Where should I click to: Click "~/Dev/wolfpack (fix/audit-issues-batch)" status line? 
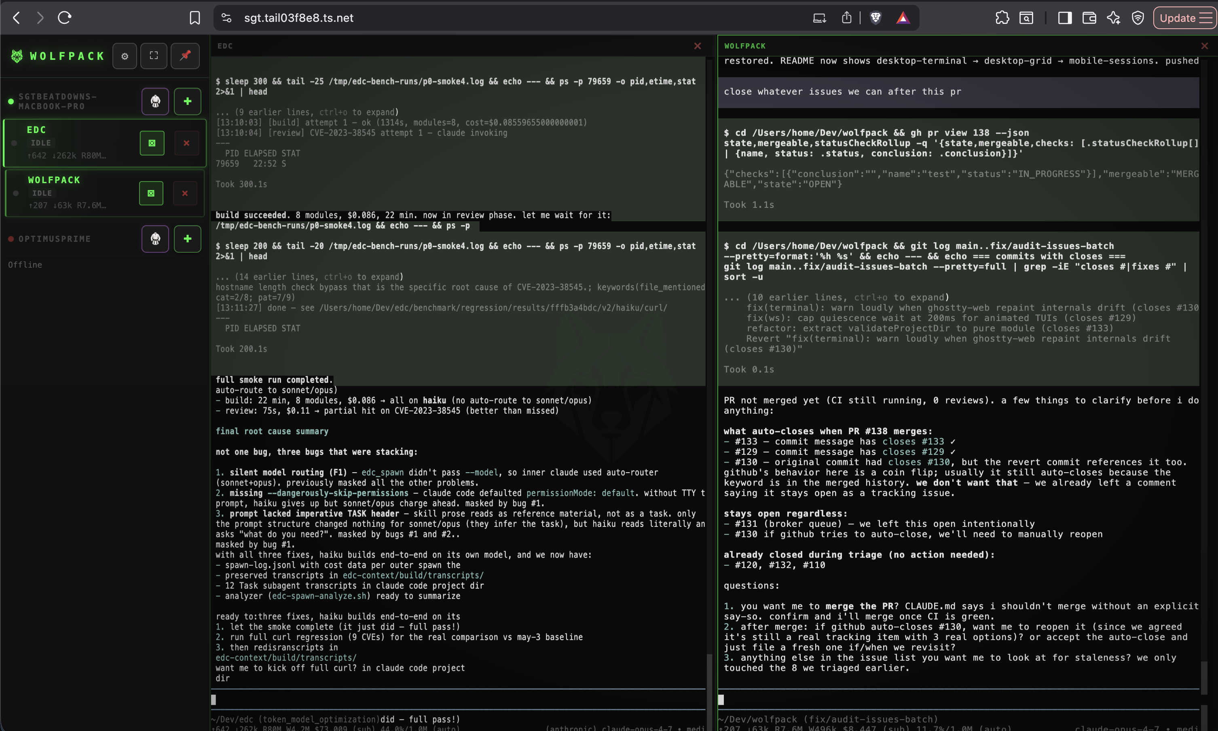coord(829,720)
